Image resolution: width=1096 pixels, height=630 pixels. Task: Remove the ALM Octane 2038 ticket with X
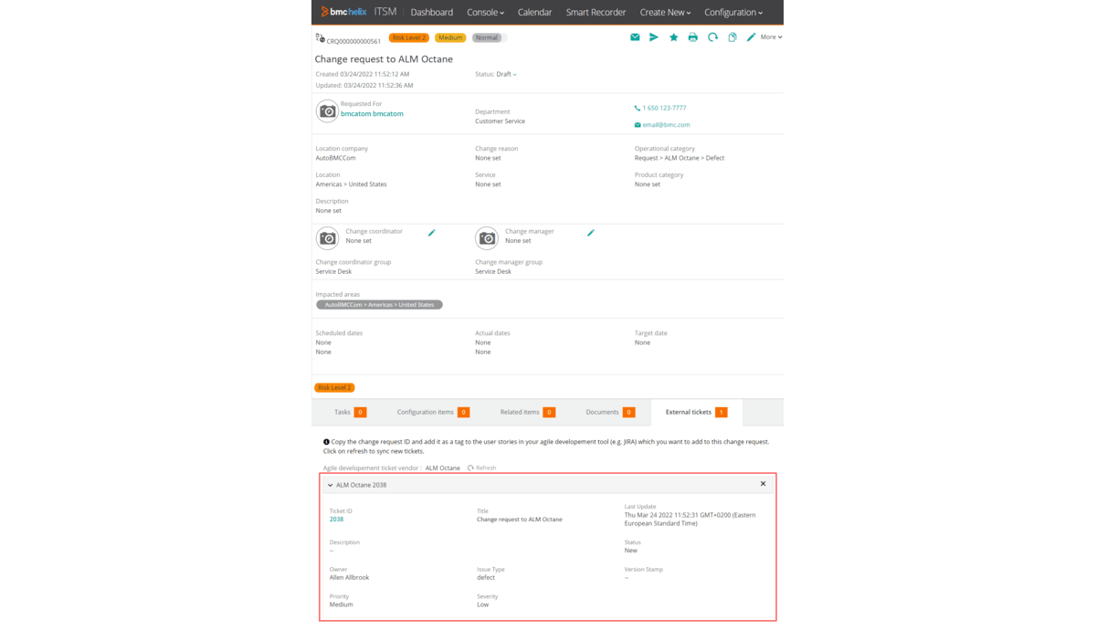click(763, 484)
